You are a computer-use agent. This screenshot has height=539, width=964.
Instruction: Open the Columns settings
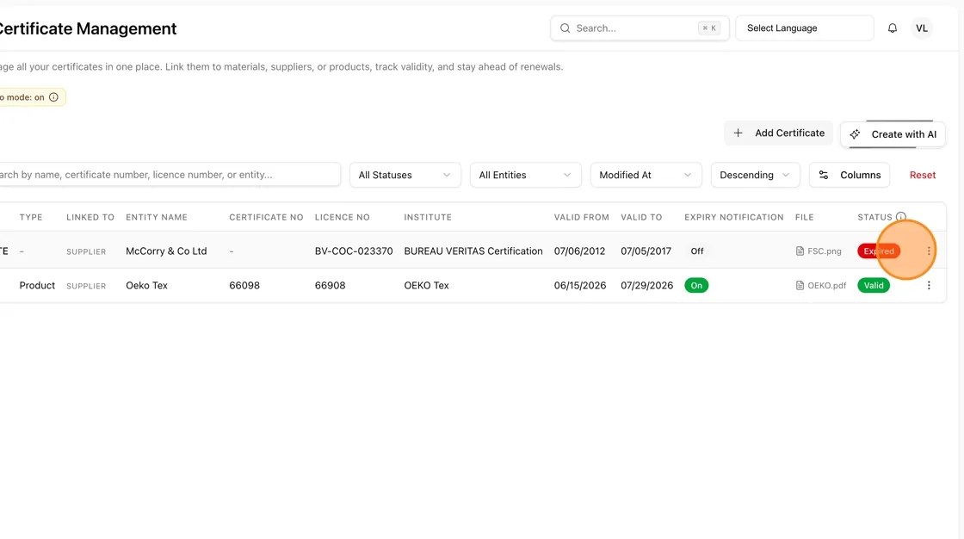(x=850, y=175)
